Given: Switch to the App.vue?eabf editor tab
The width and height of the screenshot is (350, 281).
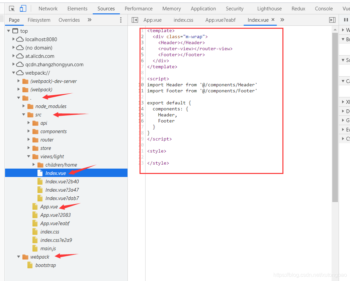Looking at the screenshot, I should (x=221, y=20).
